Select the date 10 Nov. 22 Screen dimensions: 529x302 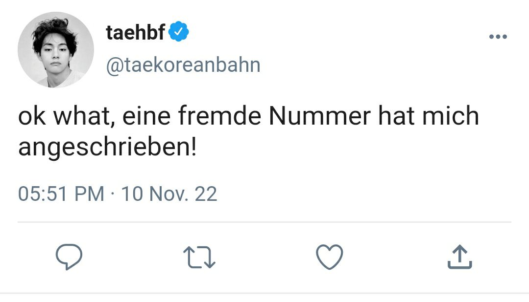pos(169,194)
